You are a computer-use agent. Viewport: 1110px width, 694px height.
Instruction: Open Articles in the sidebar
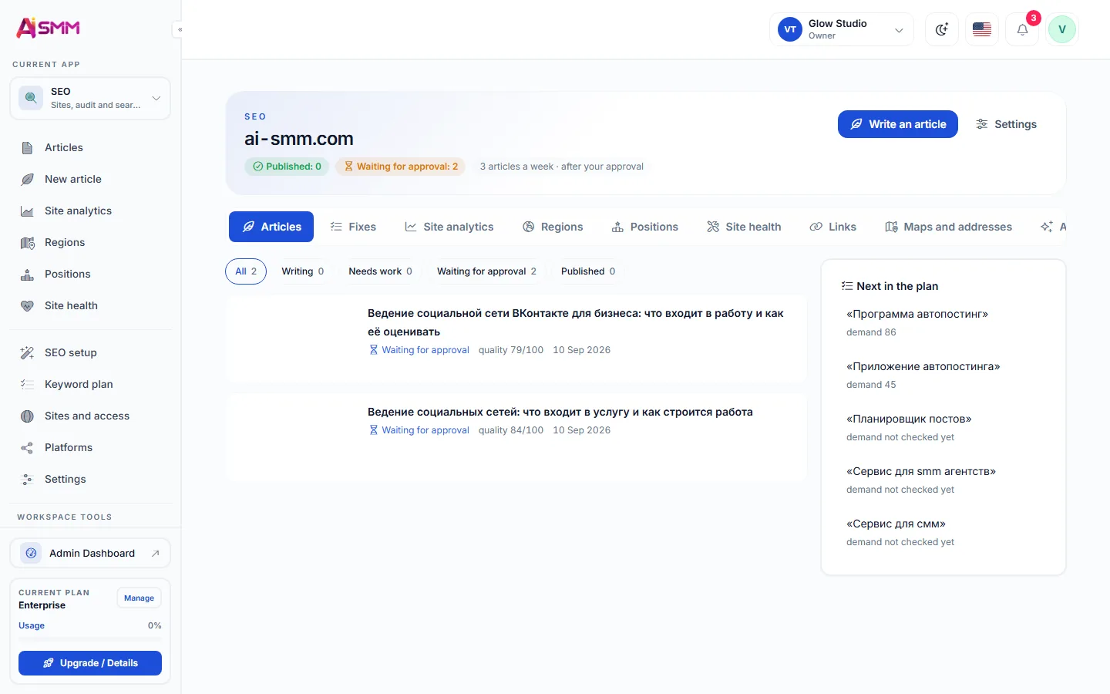[x=90, y=147]
